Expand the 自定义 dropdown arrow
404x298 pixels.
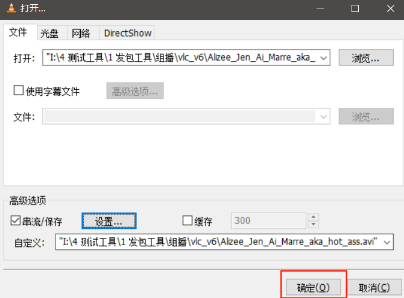387,242
